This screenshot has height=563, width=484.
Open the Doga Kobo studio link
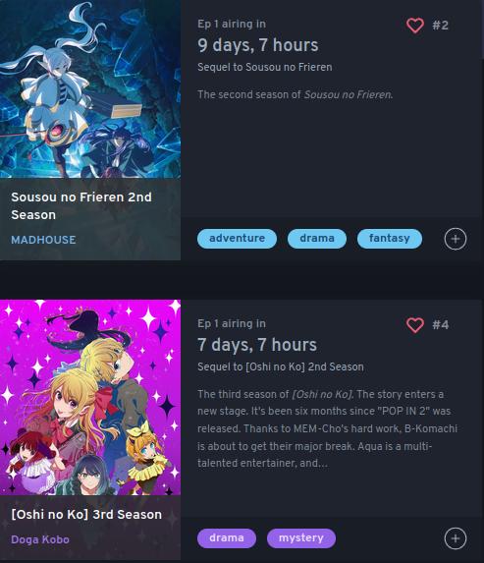40,539
